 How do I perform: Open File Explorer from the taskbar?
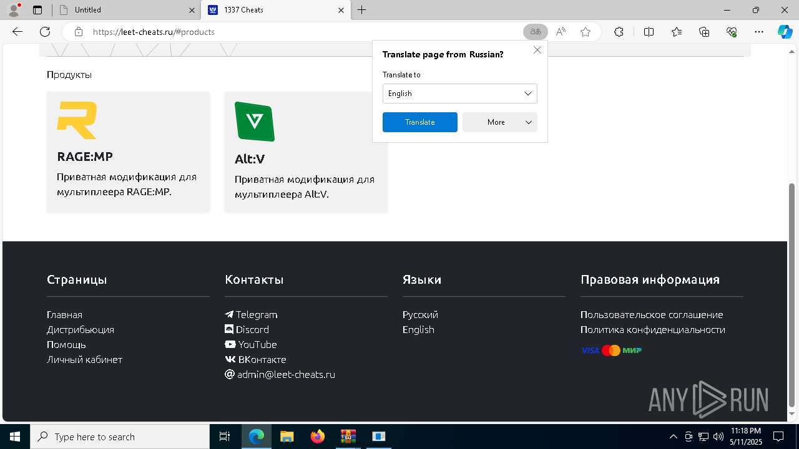point(287,437)
